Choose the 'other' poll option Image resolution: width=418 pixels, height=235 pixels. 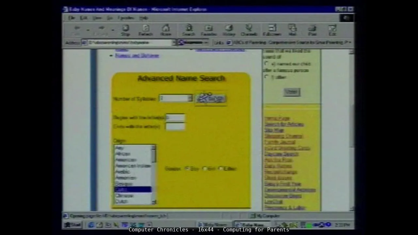pos(266,77)
